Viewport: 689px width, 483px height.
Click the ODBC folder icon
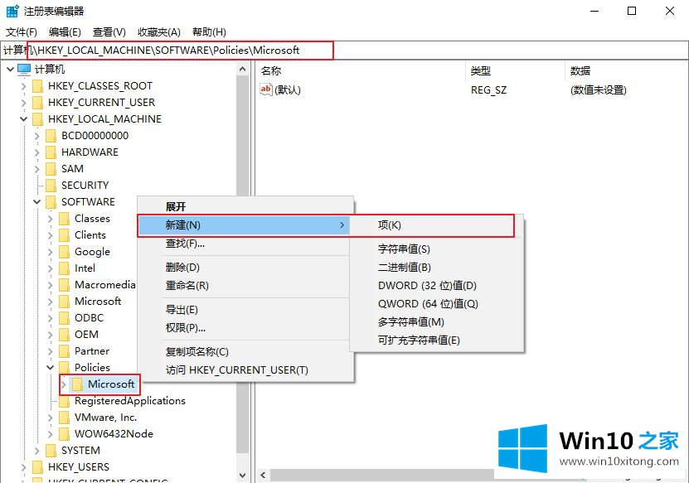(65, 318)
